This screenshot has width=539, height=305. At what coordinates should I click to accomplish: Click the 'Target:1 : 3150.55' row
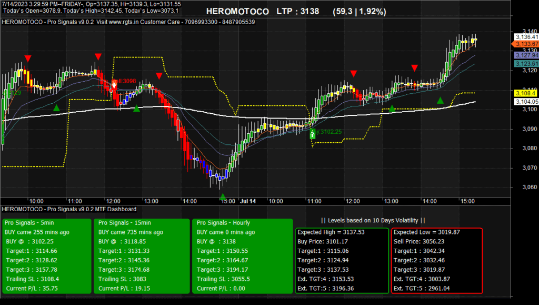tap(222, 251)
